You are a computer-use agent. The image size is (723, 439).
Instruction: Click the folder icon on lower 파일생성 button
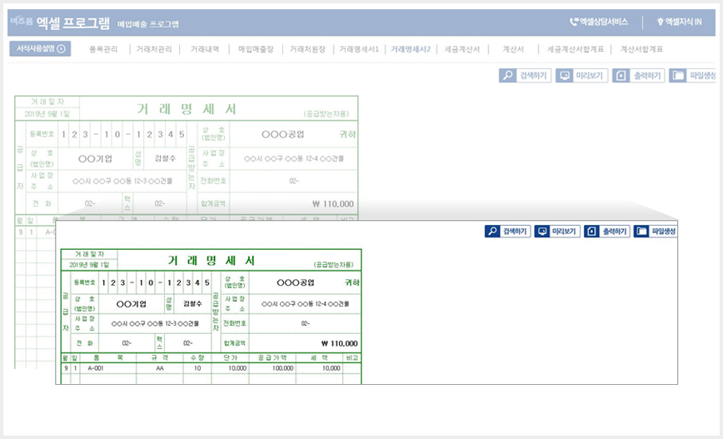click(x=641, y=231)
